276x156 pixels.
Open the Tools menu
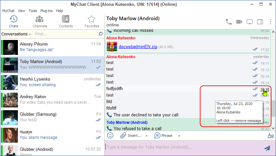coord(33,11)
